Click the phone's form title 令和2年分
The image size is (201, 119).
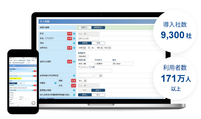click(22, 61)
